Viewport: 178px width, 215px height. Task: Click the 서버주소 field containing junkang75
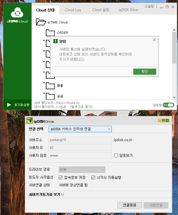point(80,140)
